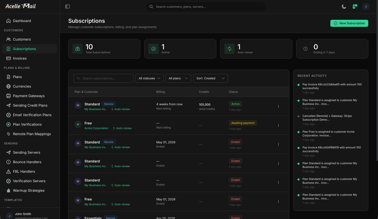Image resolution: width=378 pixels, height=219 pixels.
Task: Open actions menu for Standard Remote Ended row
Action: pos(278,144)
